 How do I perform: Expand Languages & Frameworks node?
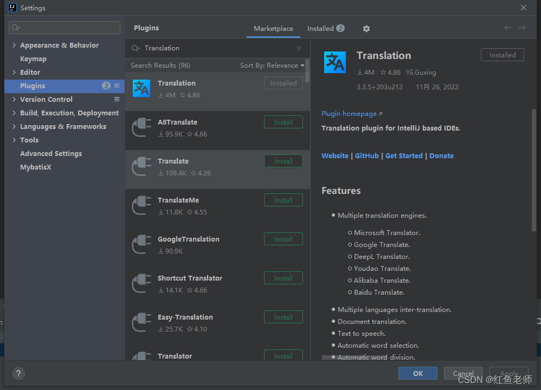14,126
